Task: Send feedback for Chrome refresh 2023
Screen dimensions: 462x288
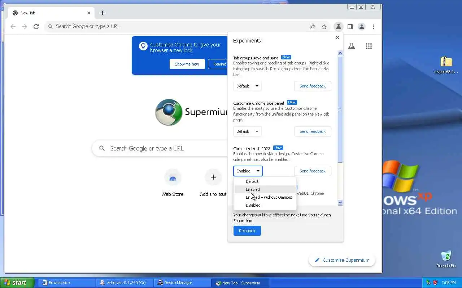Action: coord(313,171)
